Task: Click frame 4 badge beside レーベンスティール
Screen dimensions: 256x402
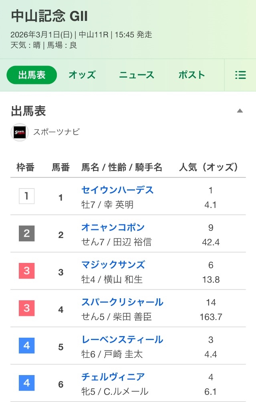Action: point(27,346)
